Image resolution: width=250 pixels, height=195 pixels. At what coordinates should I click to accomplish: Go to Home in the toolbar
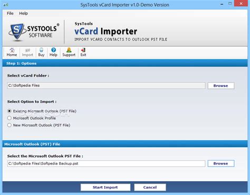(x=12, y=52)
